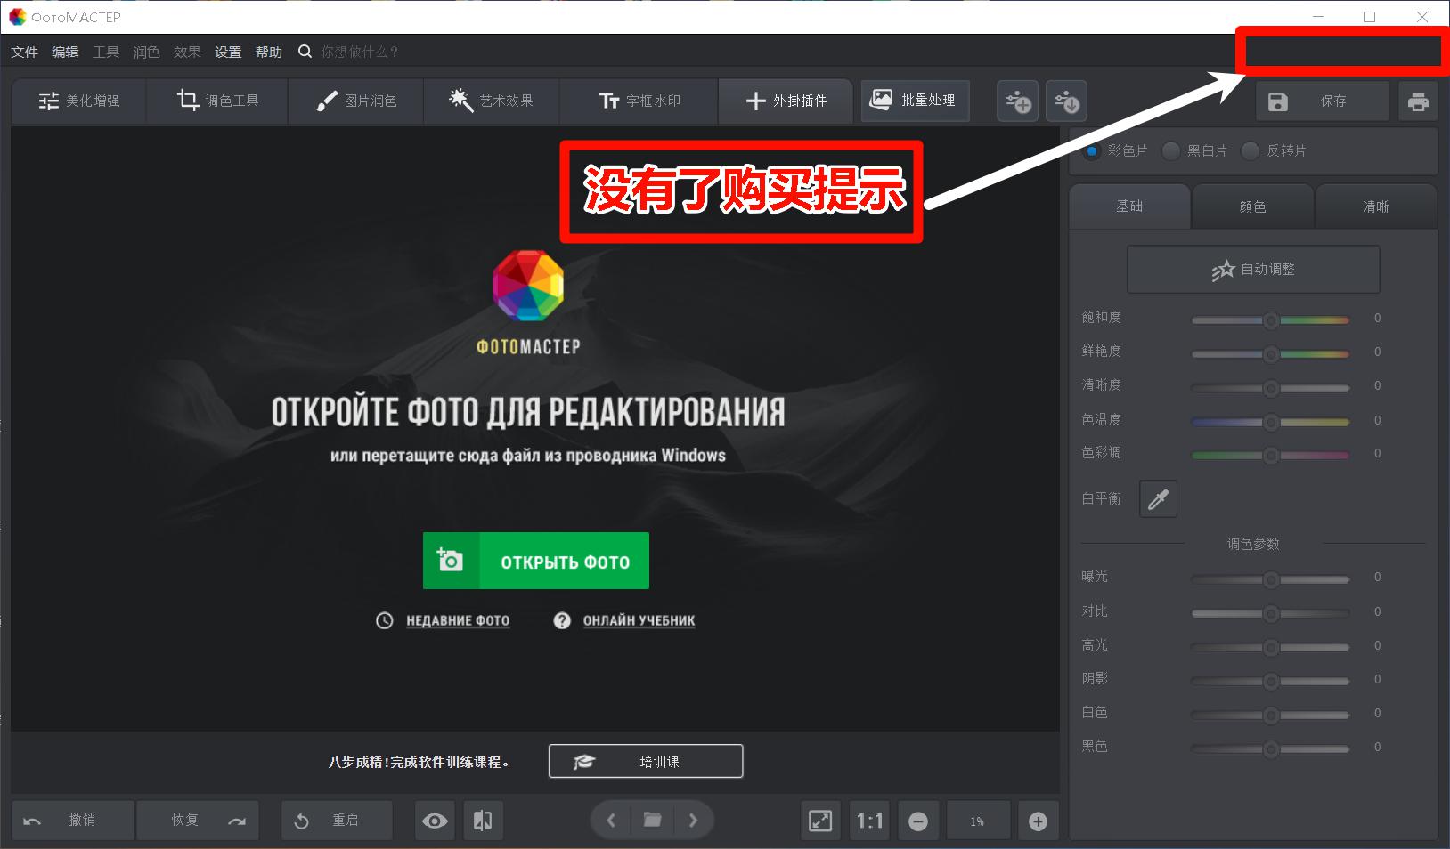The width and height of the screenshot is (1450, 849).
Task: Open the ОНЛАЙН УЧЕБНИК online tutorial link
Action: click(639, 620)
